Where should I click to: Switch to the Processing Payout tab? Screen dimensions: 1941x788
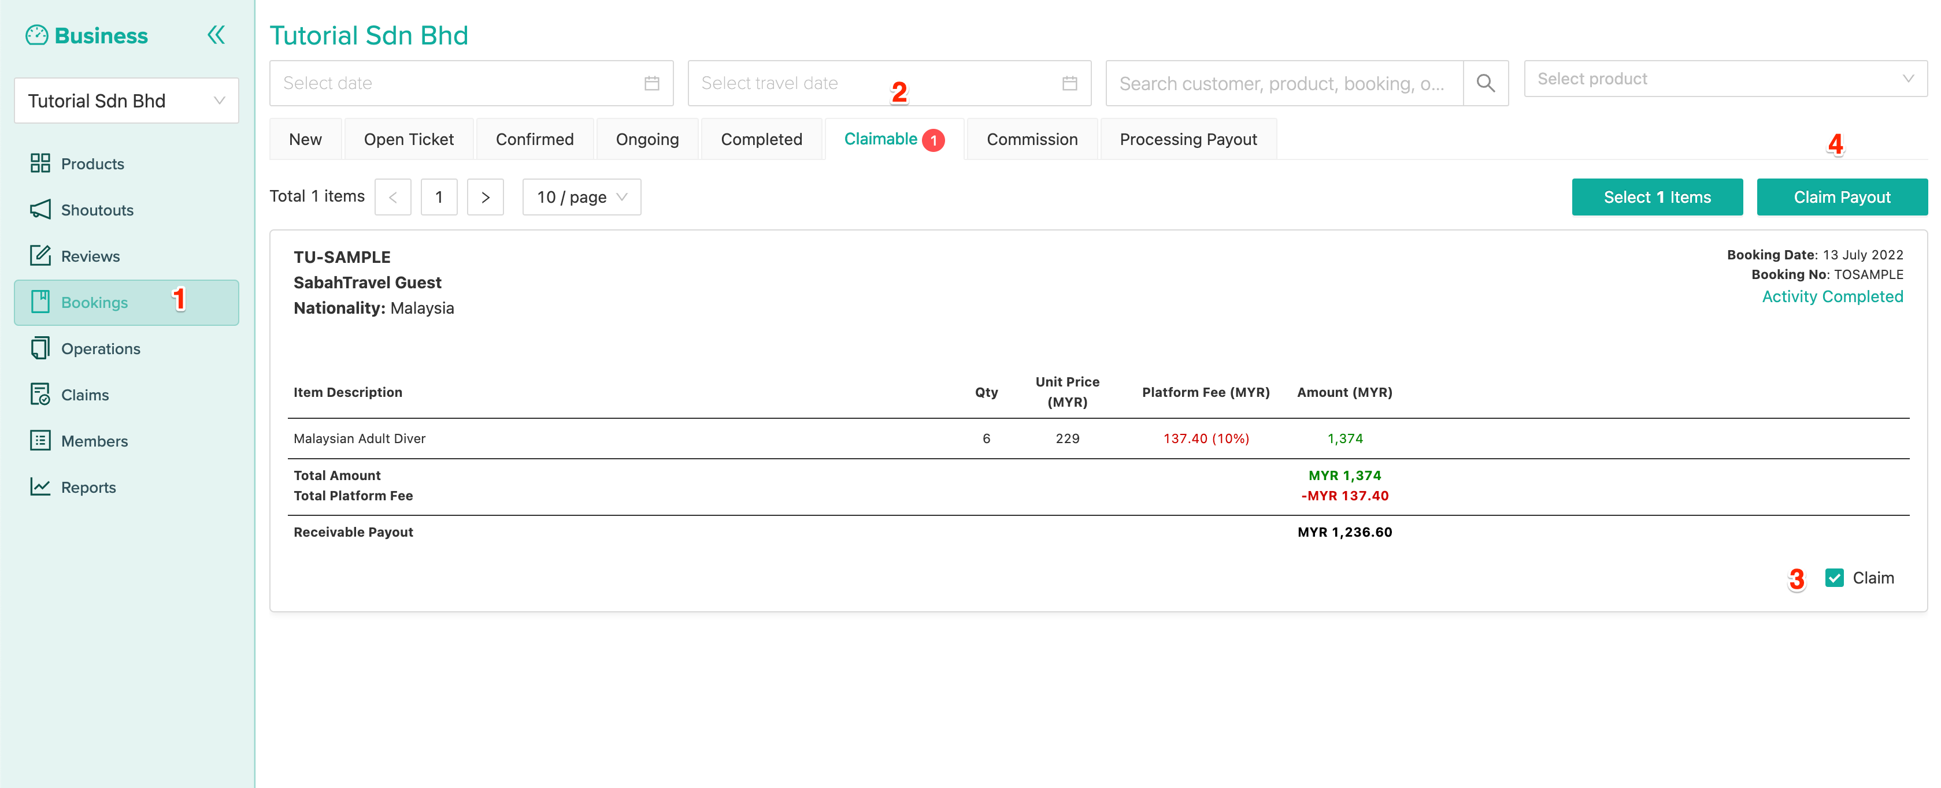1187,139
